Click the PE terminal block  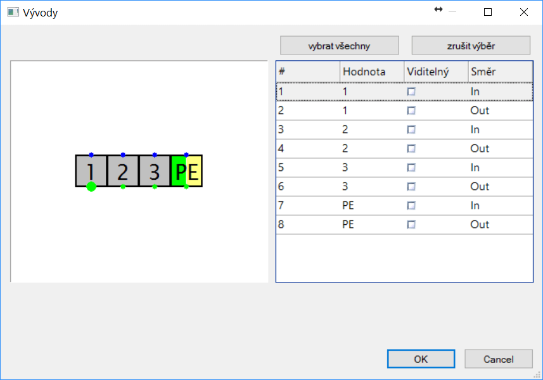click(x=186, y=171)
